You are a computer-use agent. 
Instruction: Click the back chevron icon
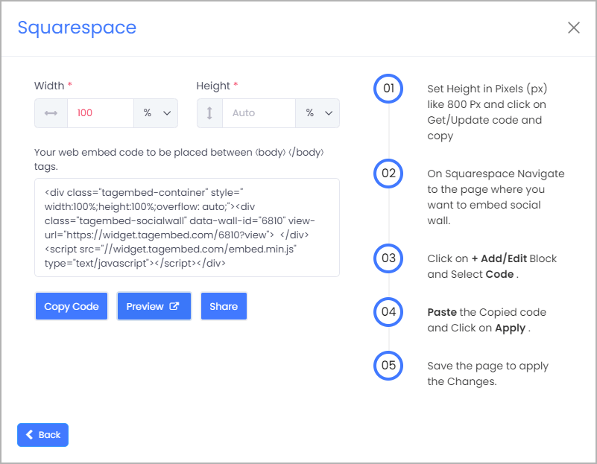coord(29,435)
